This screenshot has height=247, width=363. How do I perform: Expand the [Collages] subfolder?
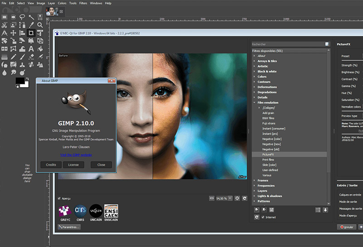pyautogui.click(x=259, y=108)
